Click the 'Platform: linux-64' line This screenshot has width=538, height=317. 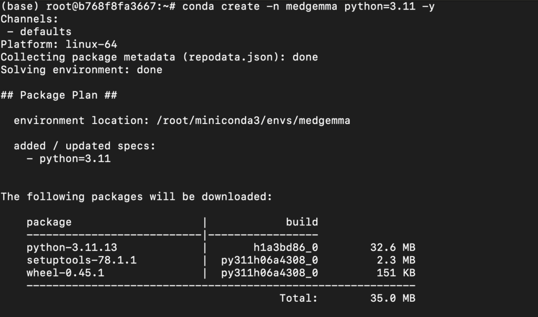(59, 44)
